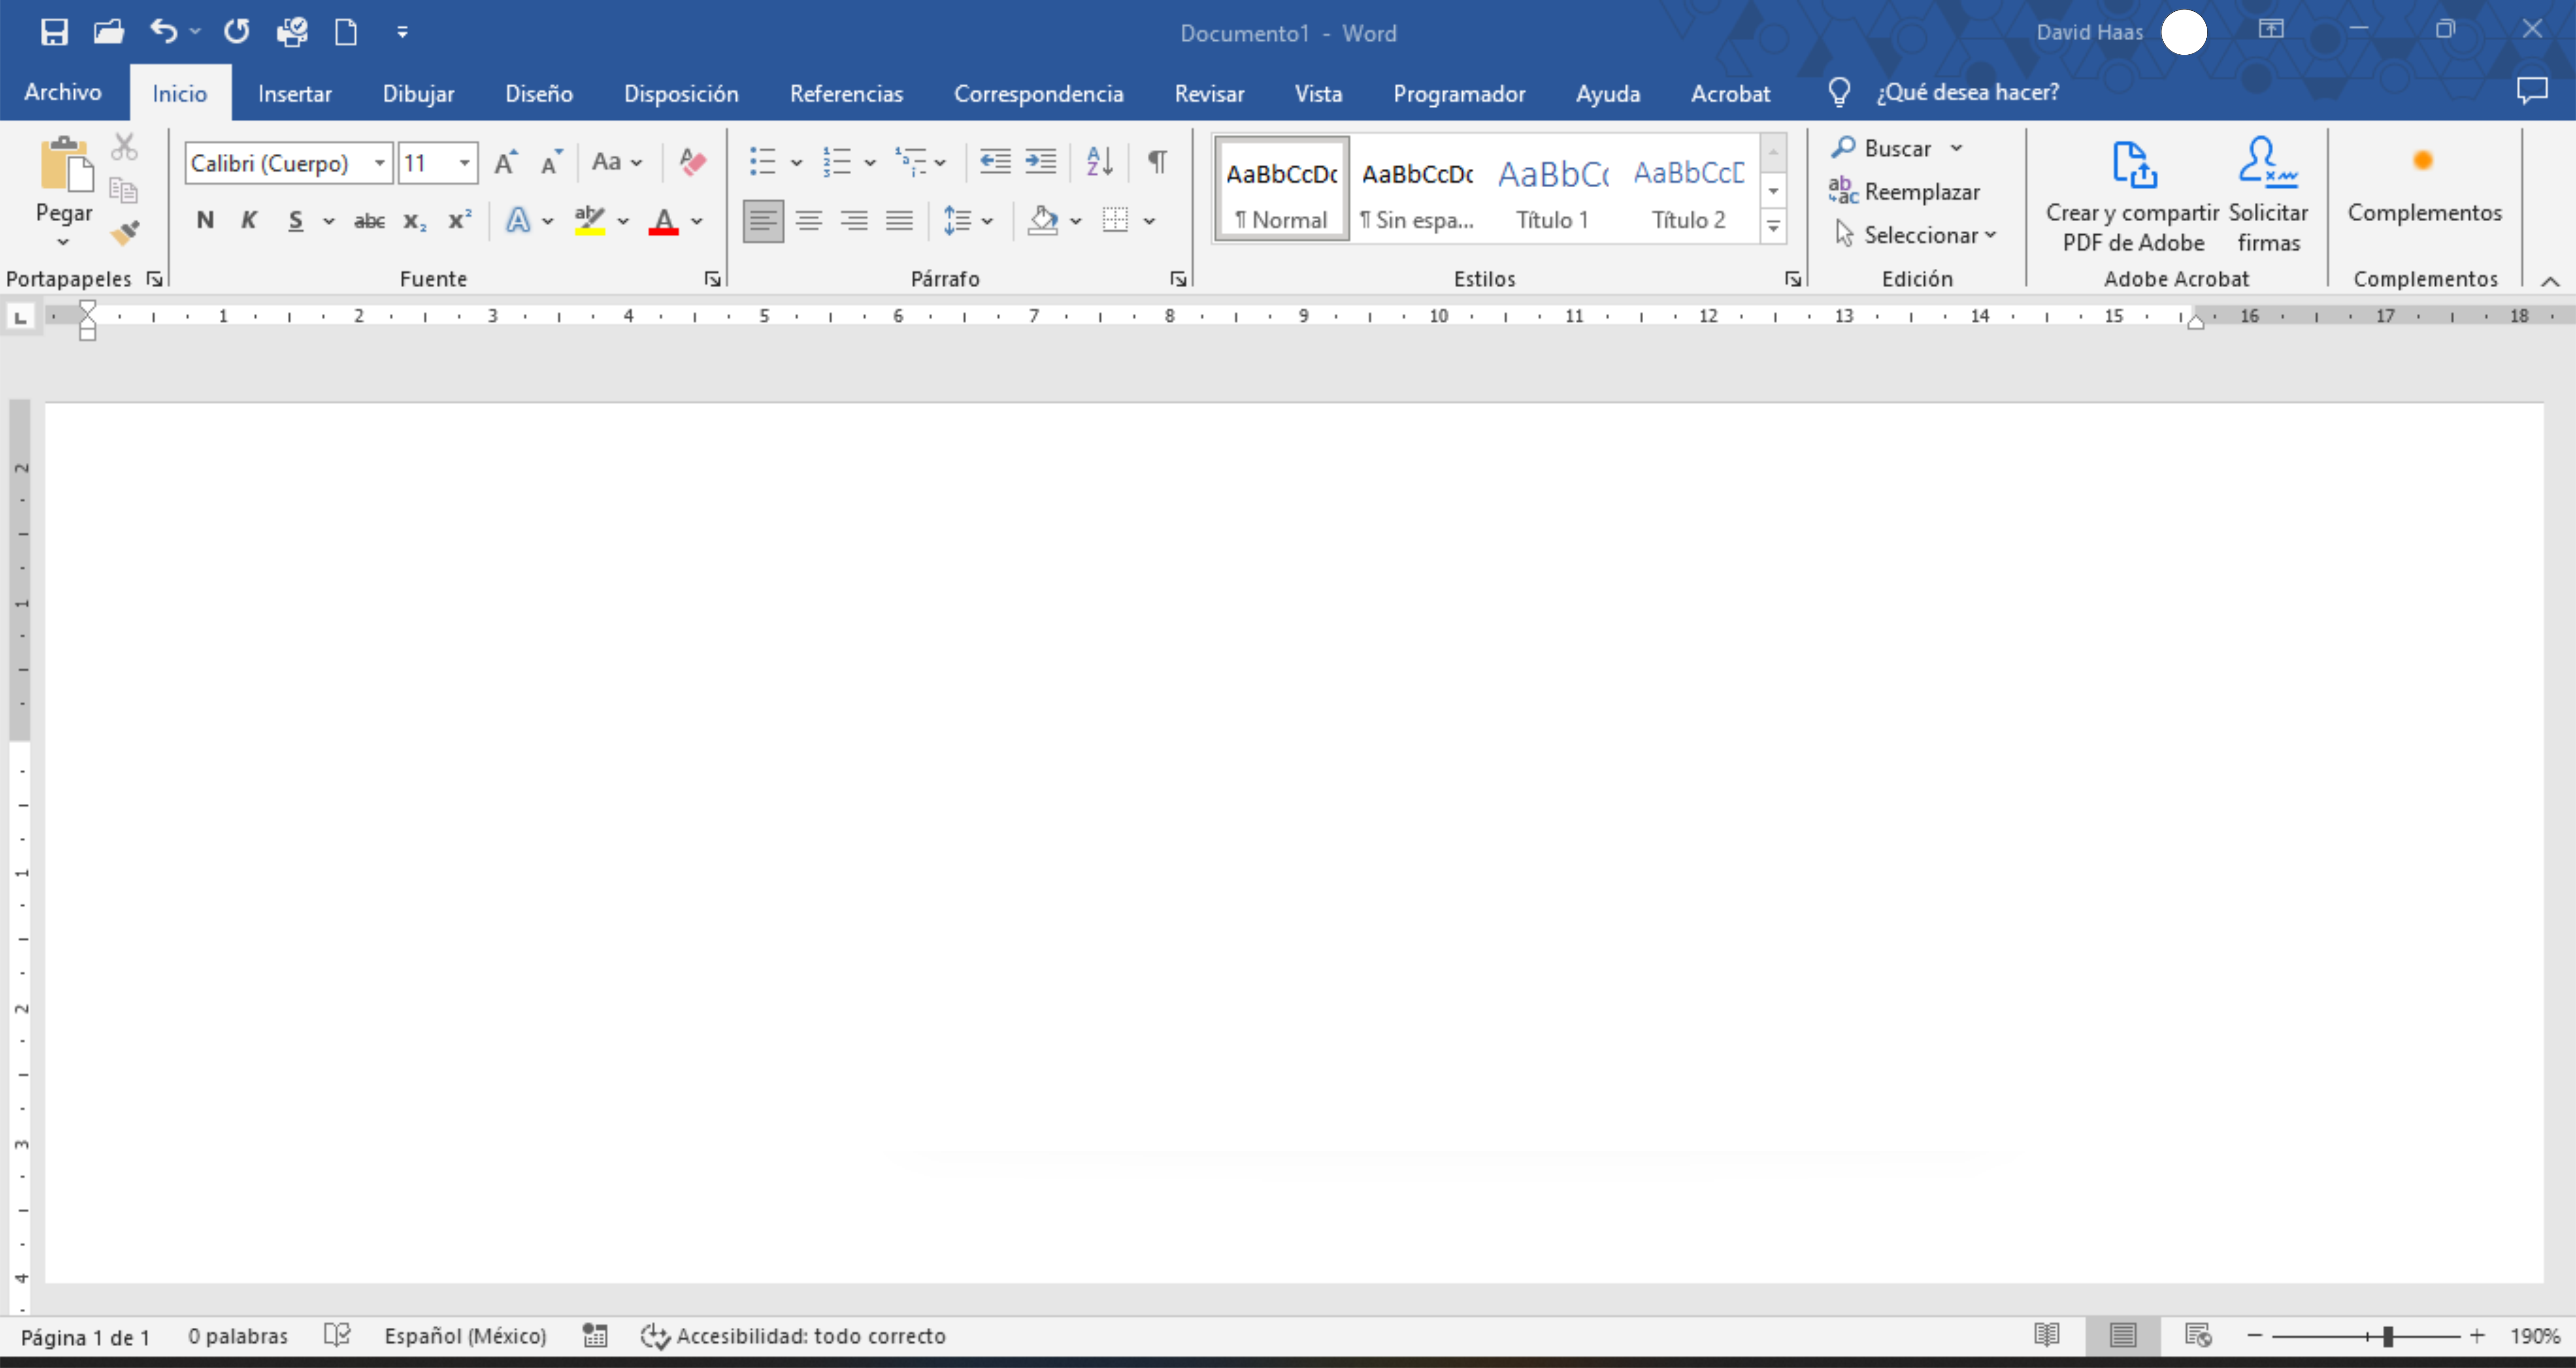2576x1368 pixels.
Task: Click the Cut scissors icon
Action: (124, 147)
